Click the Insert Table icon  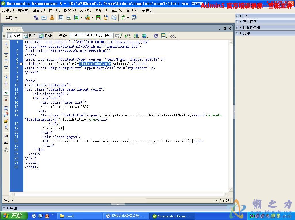[61, 18]
